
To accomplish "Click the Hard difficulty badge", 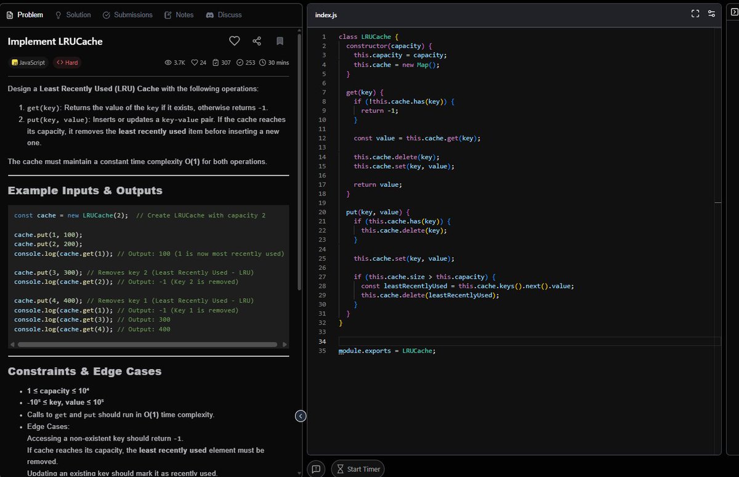I will coord(66,62).
